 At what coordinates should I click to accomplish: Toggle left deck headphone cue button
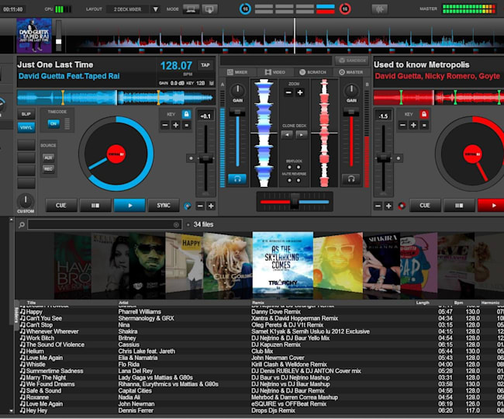pyautogui.click(x=237, y=178)
